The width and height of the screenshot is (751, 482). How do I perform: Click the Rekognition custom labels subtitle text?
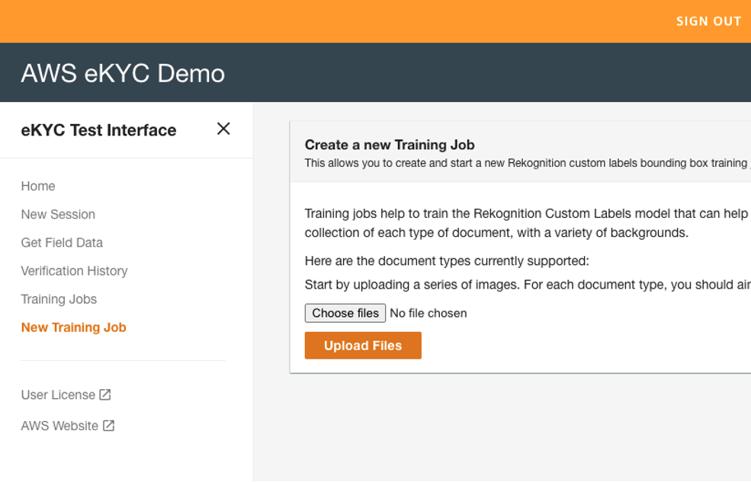coord(528,163)
